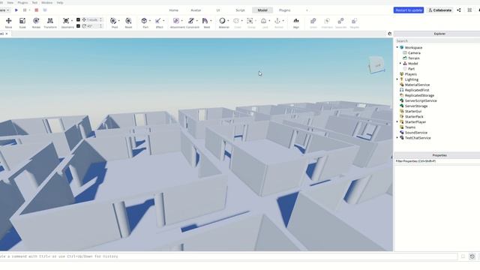
Task: Click the view selector cube in the viewport
Action: pyautogui.click(x=376, y=64)
